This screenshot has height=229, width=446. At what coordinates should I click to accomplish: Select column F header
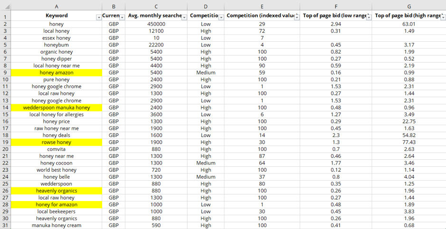pos(336,7)
